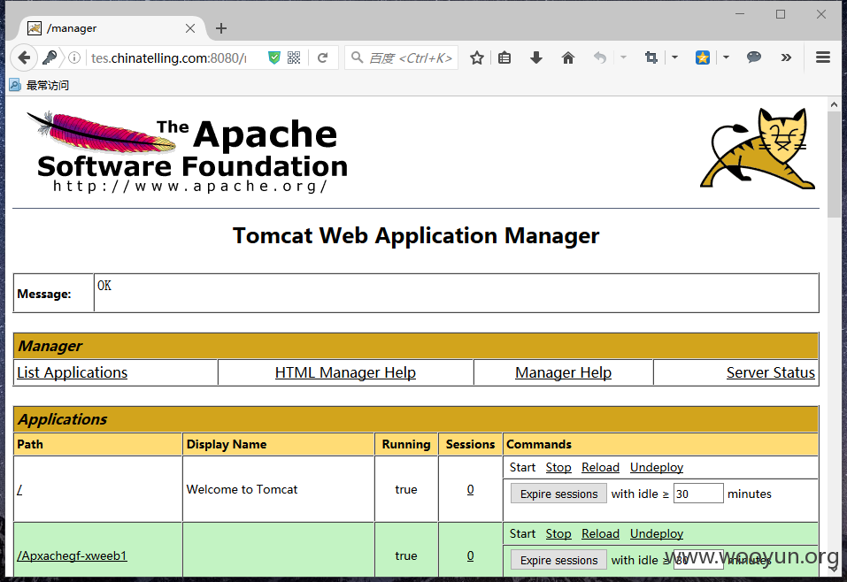Image resolution: width=847 pixels, height=582 pixels.
Task: Click the Most Visited bookmark icon
Action: point(15,85)
